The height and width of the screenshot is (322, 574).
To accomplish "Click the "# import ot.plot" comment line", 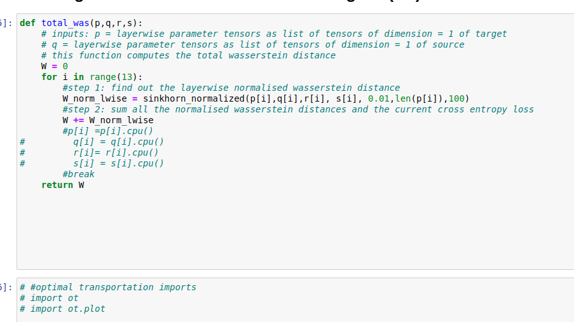I will pos(62,309).
